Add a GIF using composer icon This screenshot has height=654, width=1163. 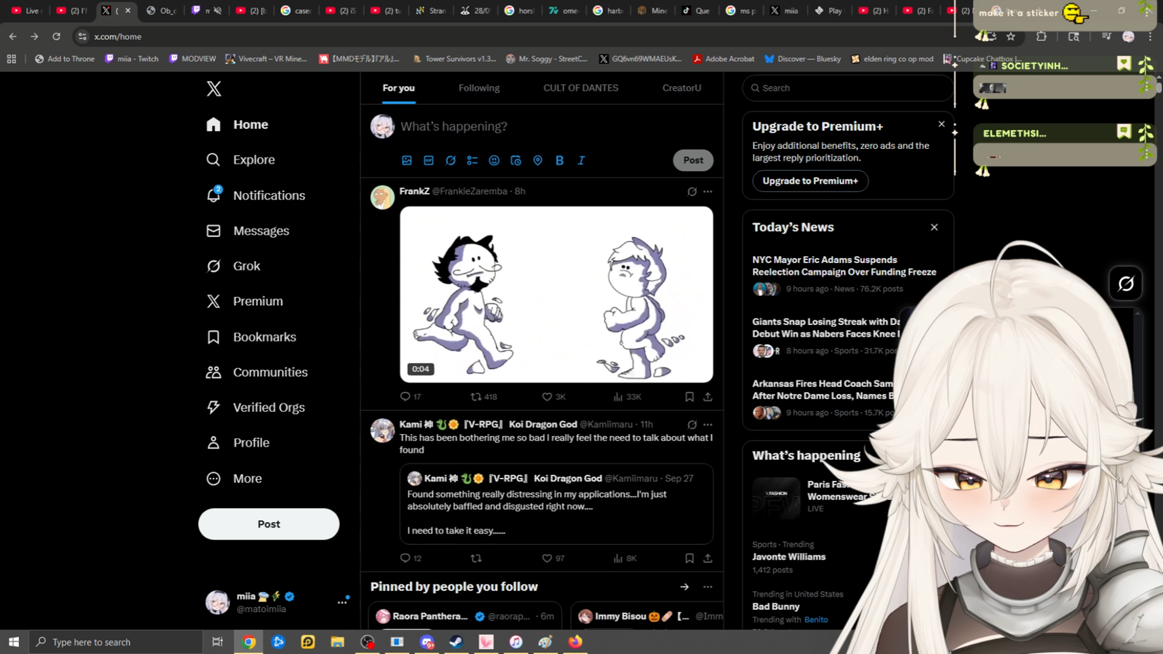click(429, 160)
